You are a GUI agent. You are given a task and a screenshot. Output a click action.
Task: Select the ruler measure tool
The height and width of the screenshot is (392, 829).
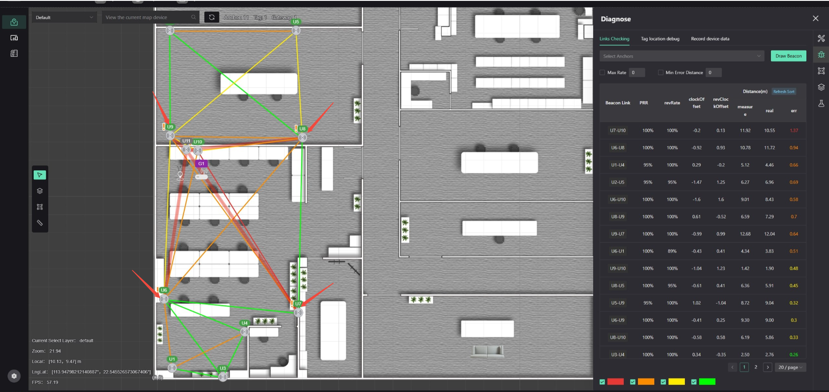[40, 223]
